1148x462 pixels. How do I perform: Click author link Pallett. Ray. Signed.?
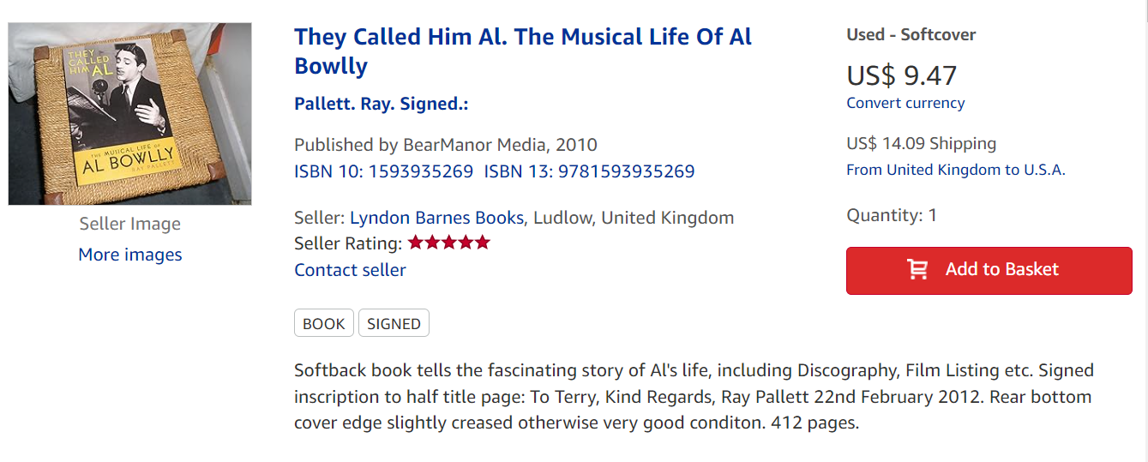(x=381, y=104)
